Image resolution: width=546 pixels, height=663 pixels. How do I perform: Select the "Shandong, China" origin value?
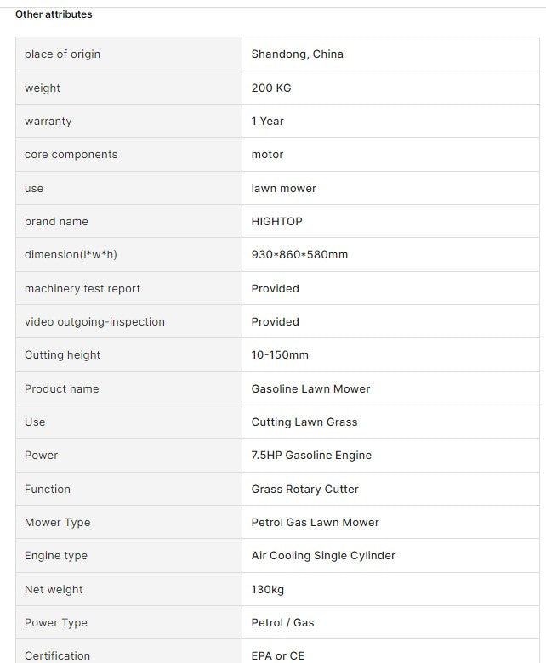(x=297, y=54)
